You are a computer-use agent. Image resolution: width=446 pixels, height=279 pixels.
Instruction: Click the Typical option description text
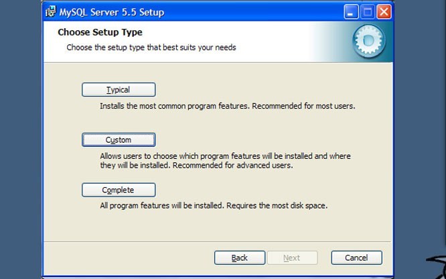pos(227,106)
